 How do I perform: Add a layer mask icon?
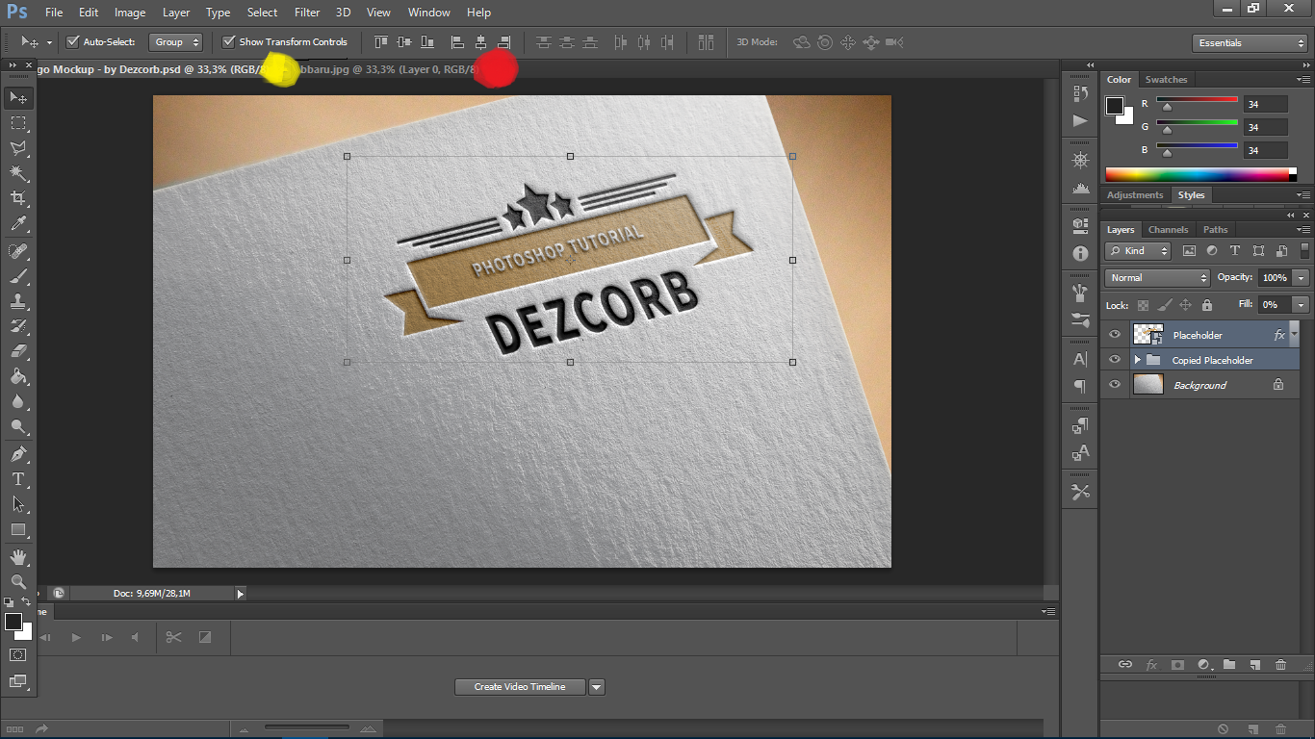pyautogui.click(x=1176, y=665)
